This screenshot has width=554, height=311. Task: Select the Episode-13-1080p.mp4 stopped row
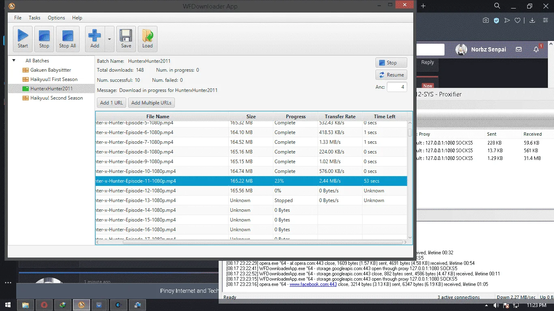(x=251, y=200)
